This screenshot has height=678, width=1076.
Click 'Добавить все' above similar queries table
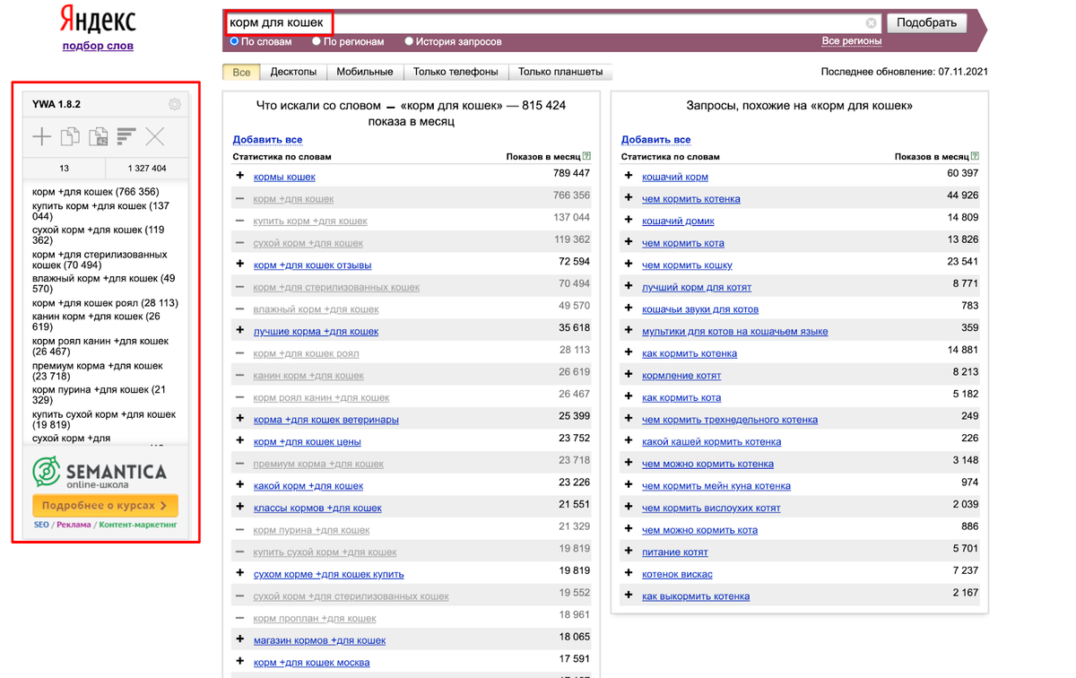pos(655,139)
